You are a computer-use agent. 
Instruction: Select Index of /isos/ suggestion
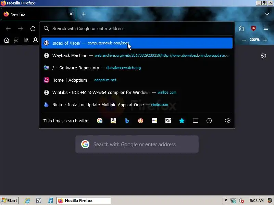137,43
